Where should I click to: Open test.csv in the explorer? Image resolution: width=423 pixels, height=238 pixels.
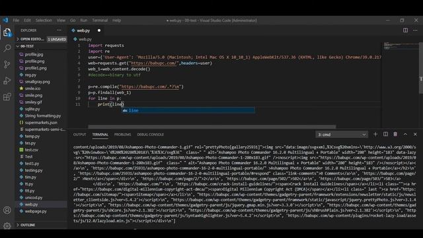point(31,150)
